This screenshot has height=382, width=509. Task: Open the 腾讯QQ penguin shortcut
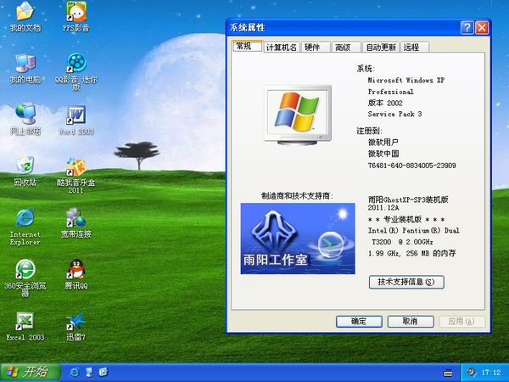pos(76,274)
